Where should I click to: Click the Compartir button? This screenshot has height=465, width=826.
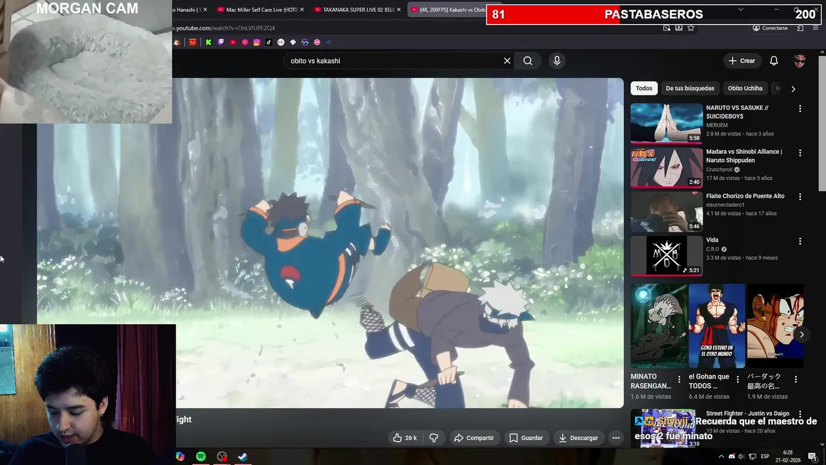tap(474, 438)
